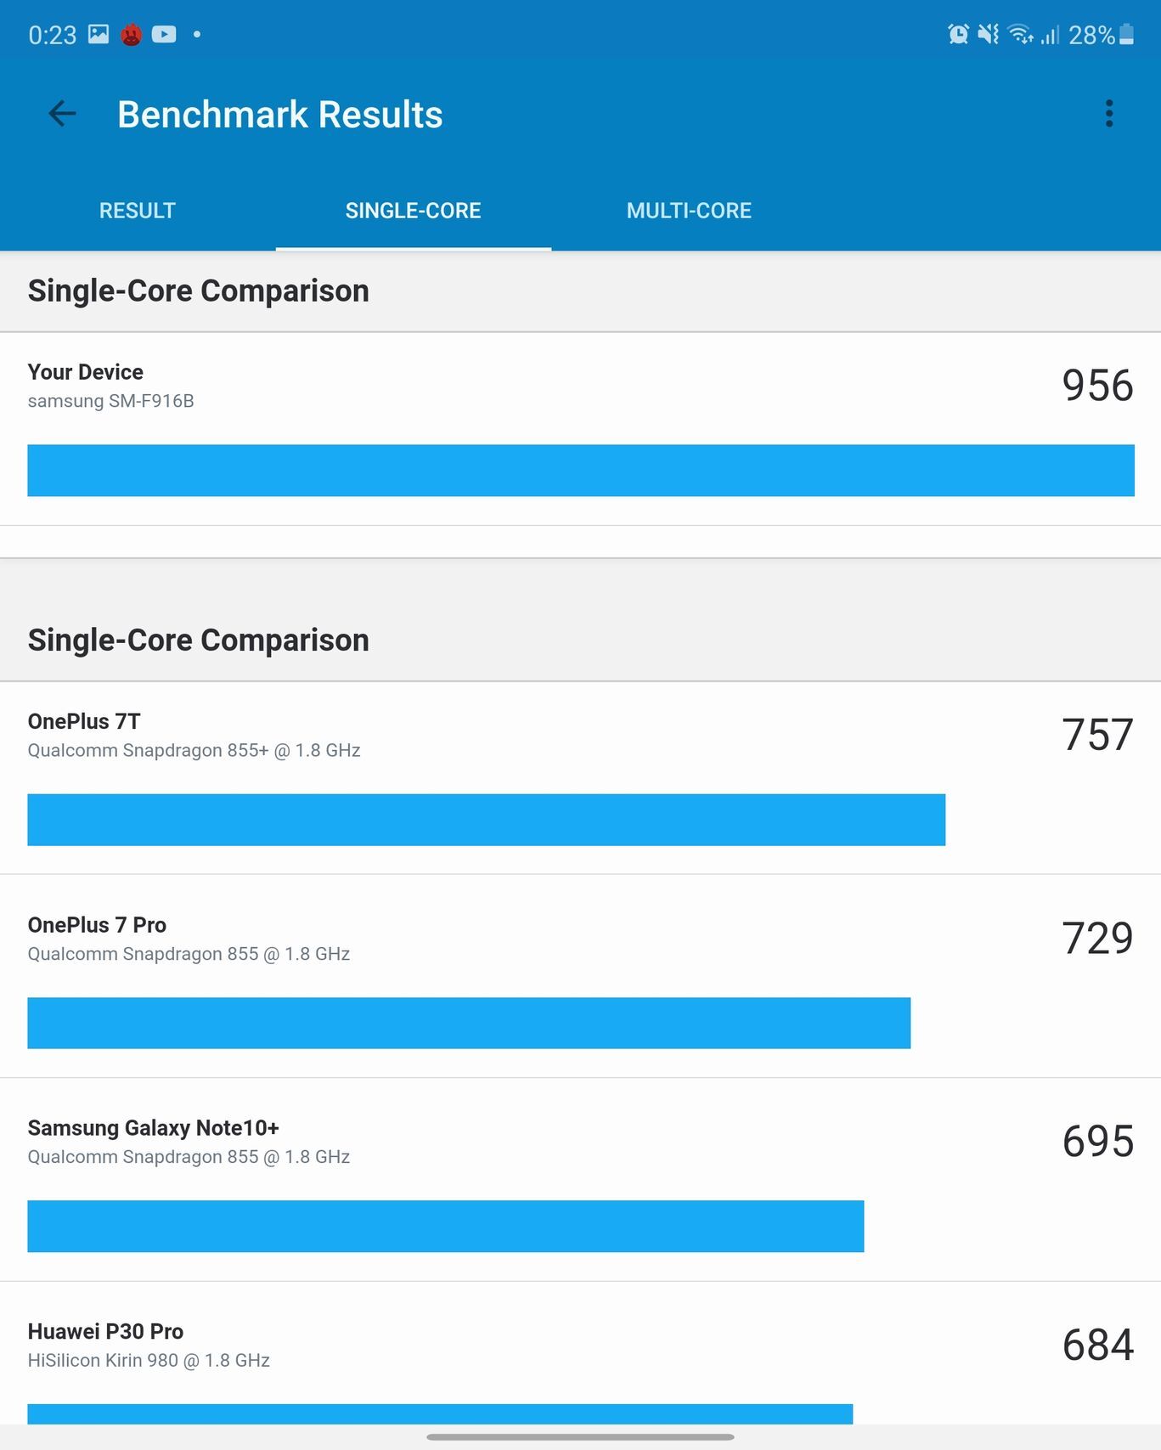Select the SINGLE-CORE tab
Screen dimensions: 1161x1450
pos(414,211)
